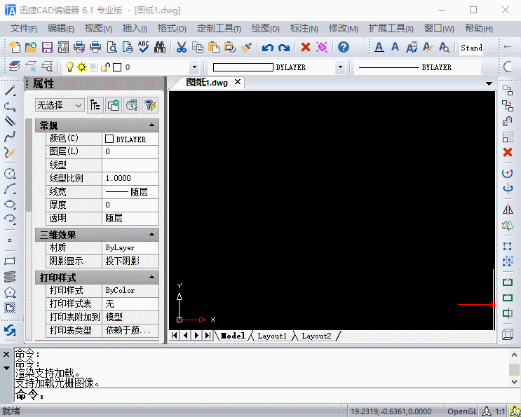Open Help with the question mark icon
This screenshot has width=521, height=417.
pos(343,48)
